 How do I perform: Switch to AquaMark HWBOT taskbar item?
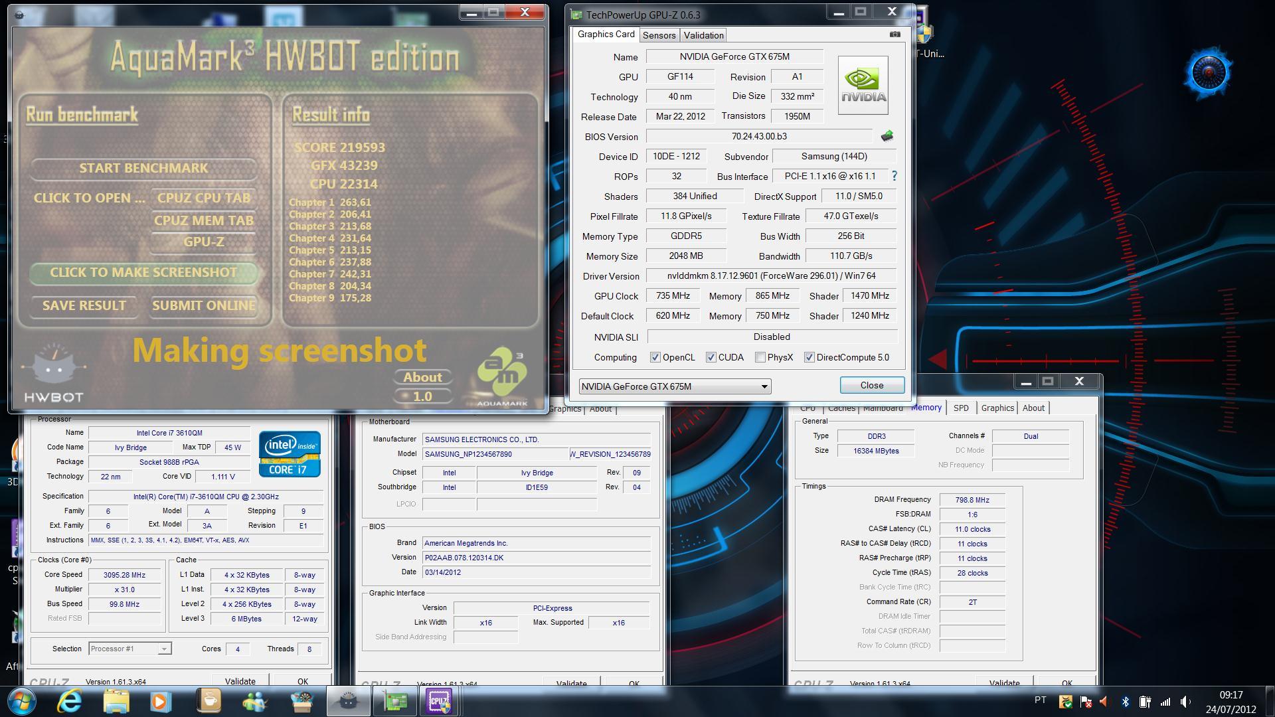[x=349, y=701]
